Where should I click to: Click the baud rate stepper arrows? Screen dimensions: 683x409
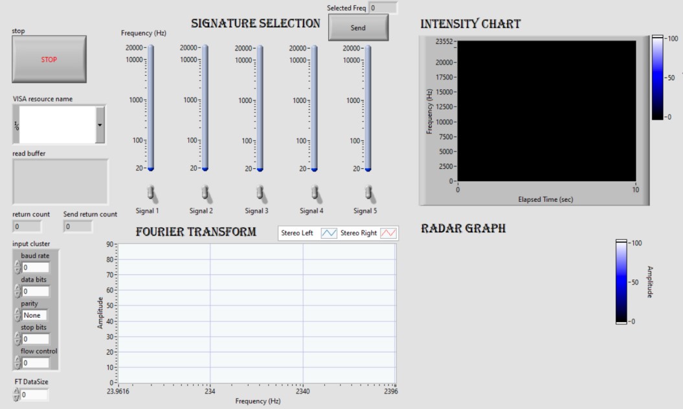[x=17, y=267]
